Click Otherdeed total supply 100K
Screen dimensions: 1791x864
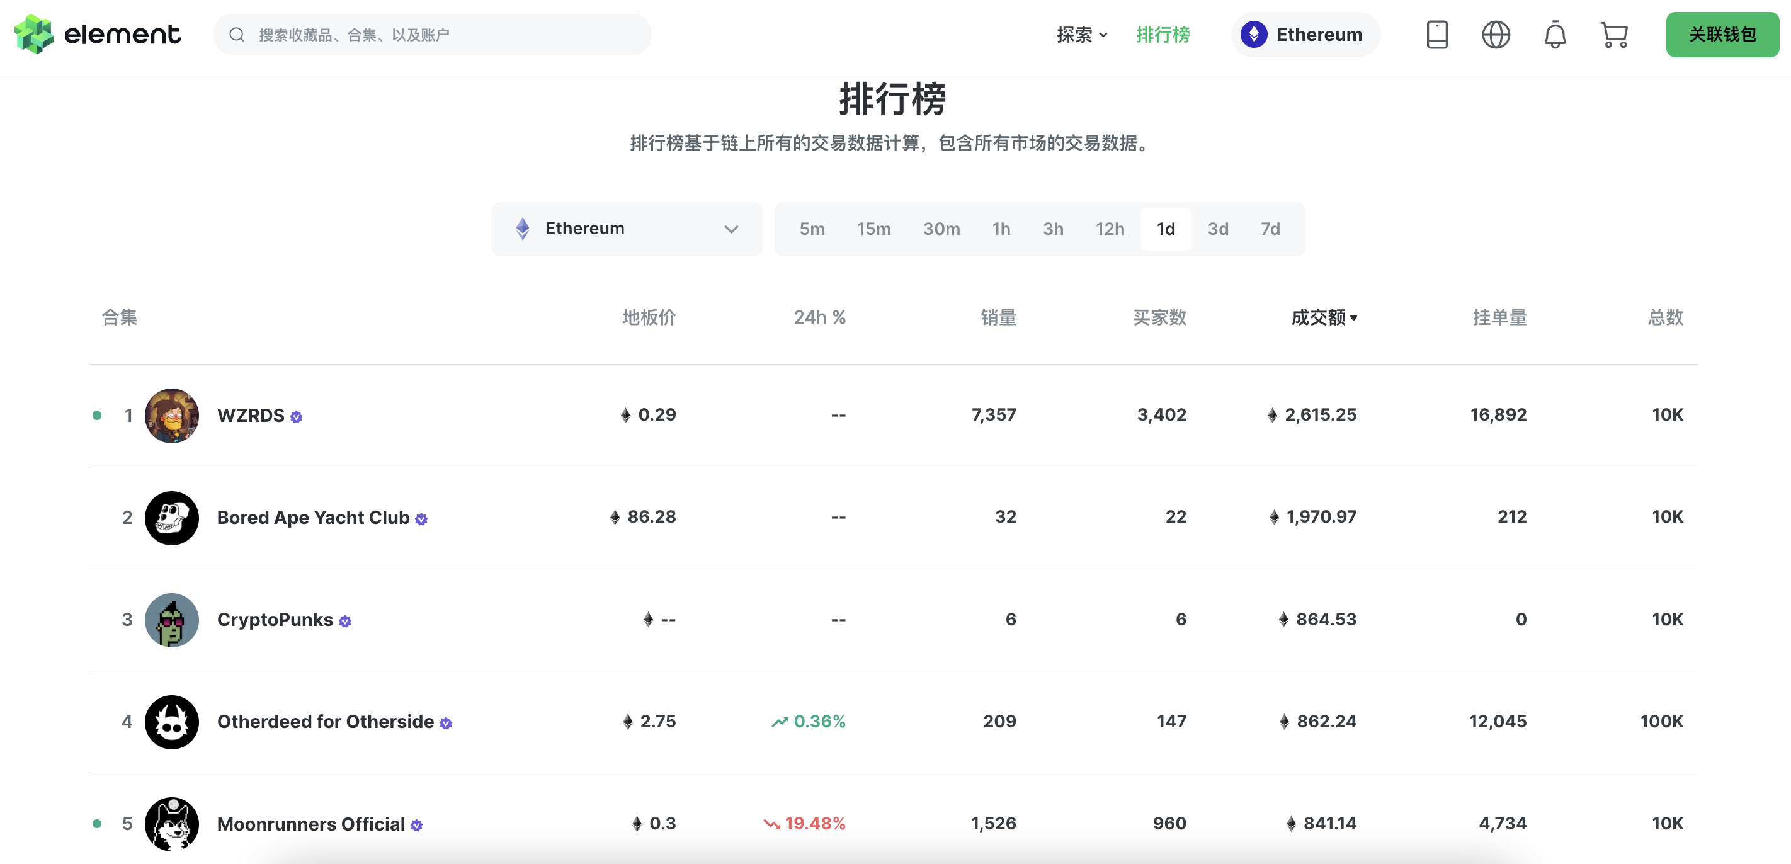click(x=1662, y=722)
